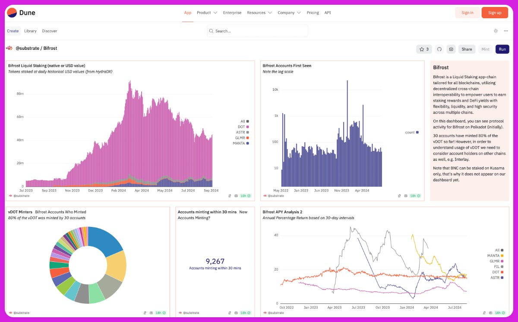This screenshot has height=322, width=518.
Task: Toggle All series in APY Analysis legend
Action: point(499,250)
